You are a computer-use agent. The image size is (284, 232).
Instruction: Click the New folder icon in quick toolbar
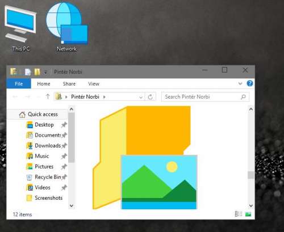(x=37, y=72)
